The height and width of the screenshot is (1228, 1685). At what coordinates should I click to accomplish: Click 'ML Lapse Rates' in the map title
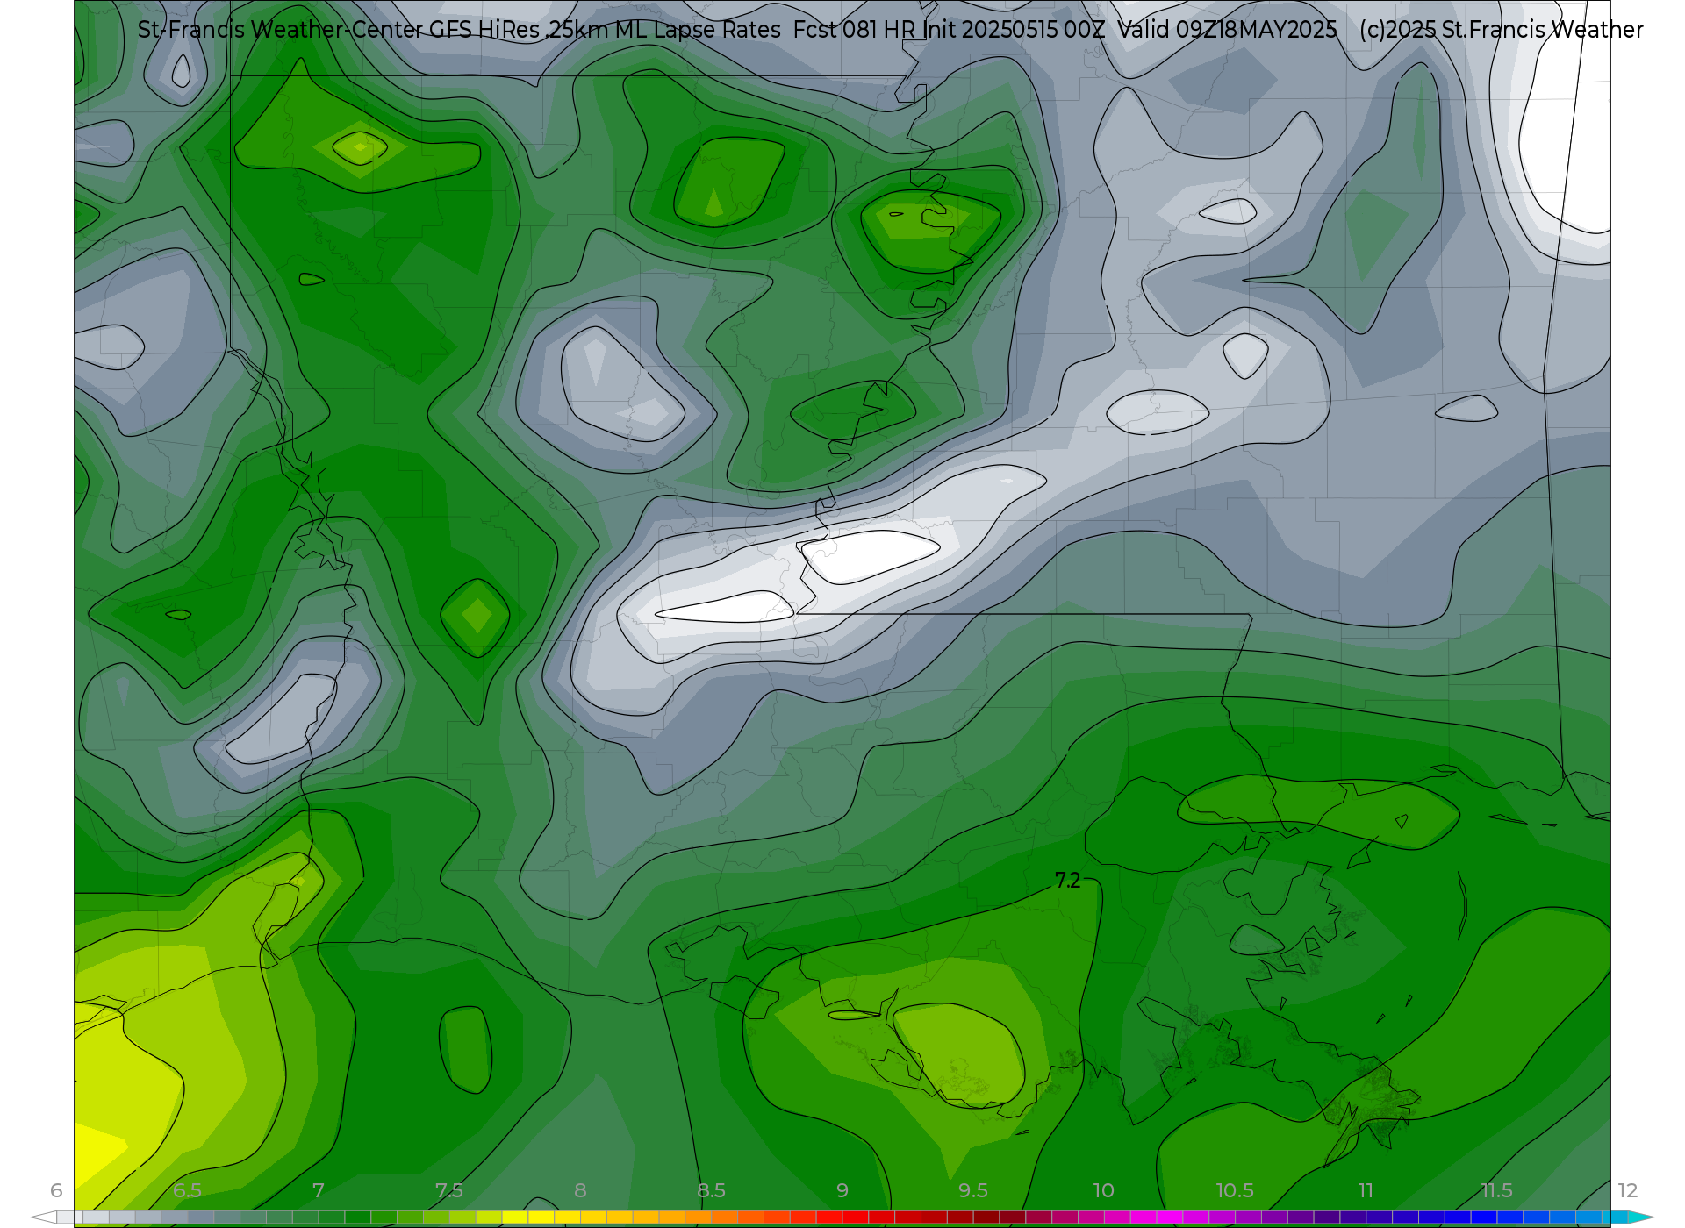coord(698,30)
